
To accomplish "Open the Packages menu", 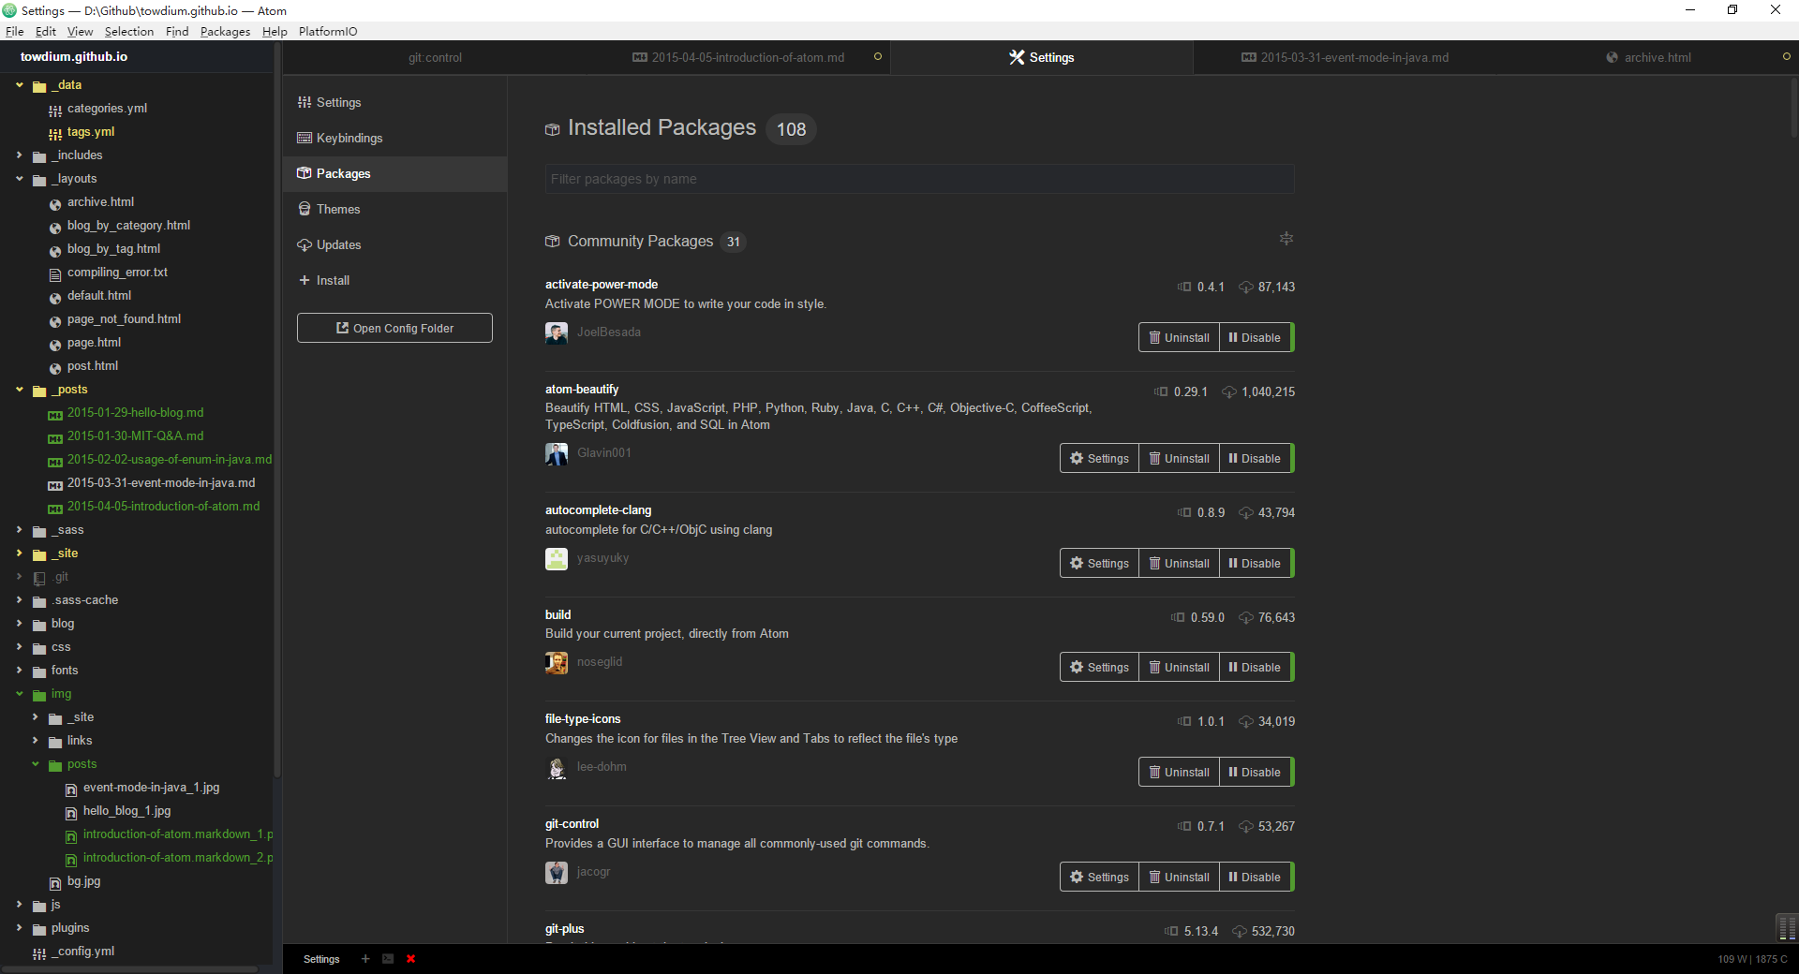I will click(x=225, y=31).
